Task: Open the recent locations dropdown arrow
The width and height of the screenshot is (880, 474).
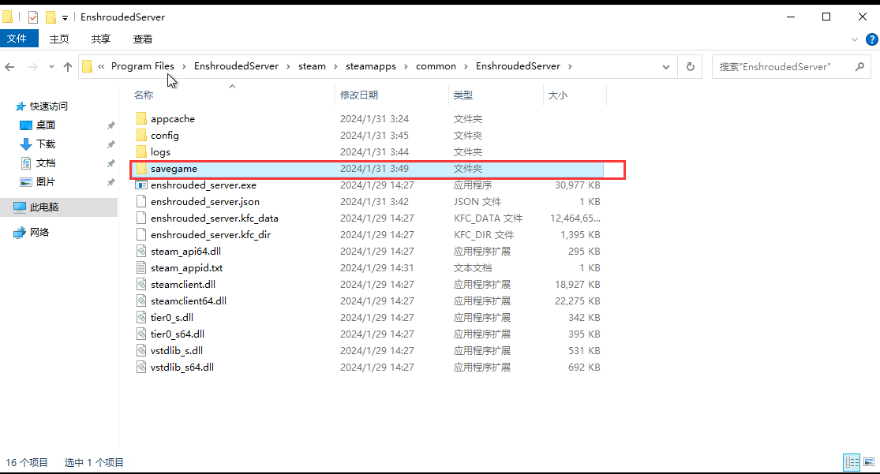Action: tap(51, 67)
